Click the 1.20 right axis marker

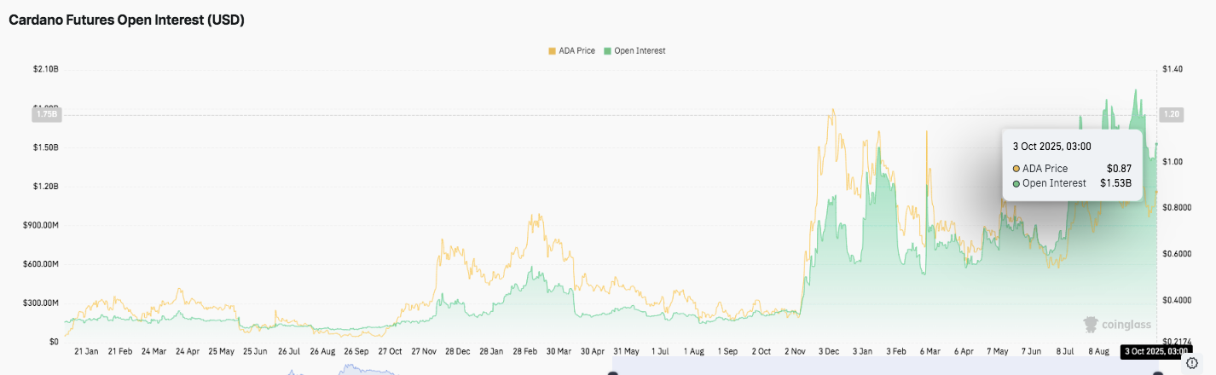[x=1171, y=114]
